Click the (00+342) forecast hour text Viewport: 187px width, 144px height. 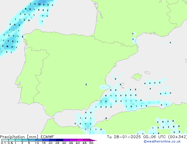(177, 137)
